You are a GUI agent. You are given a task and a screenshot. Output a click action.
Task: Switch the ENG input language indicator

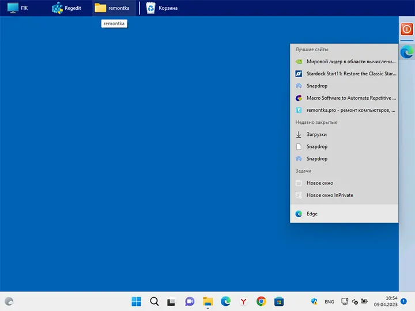pos(329,302)
